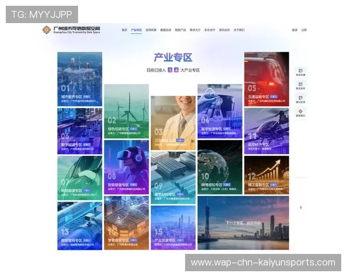This screenshot has height=277, width=347.
Task: Click the digit 1 counter tile
Action: click(170, 70)
